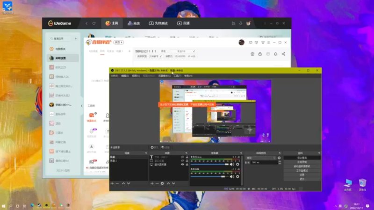The height and width of the screenshot is (210, 374).
Task: Adjust second mixer track volume slider
Action: point(209,176)
